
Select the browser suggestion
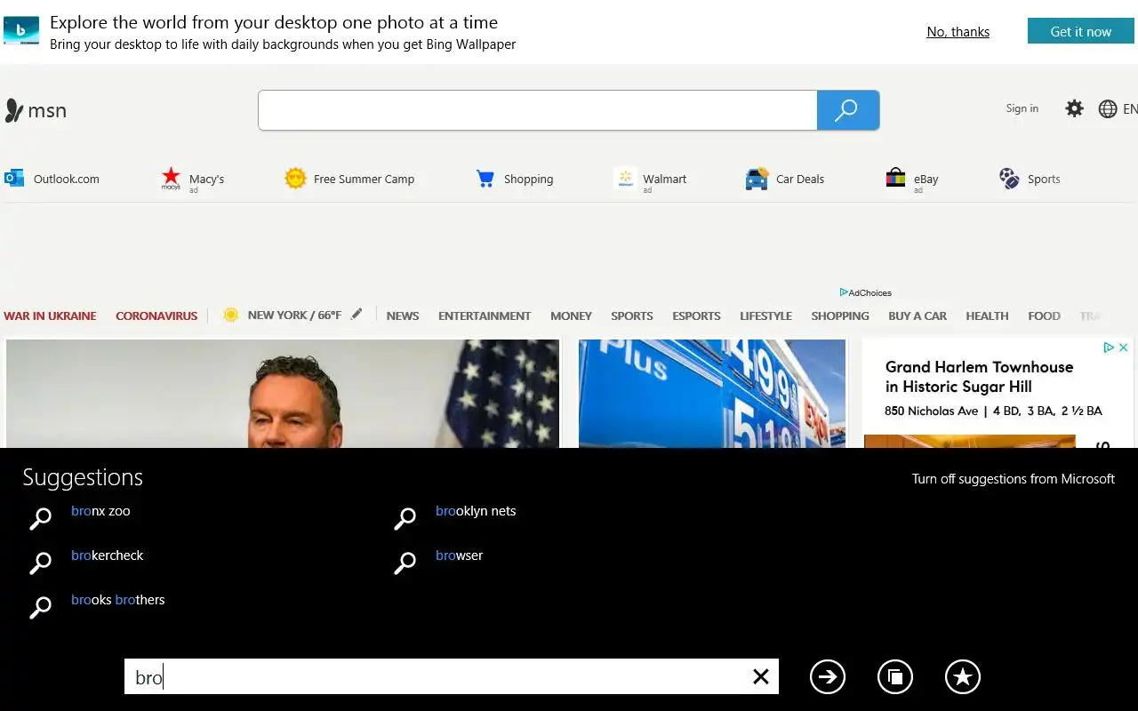pyautogui.click(x=459, y=555)
